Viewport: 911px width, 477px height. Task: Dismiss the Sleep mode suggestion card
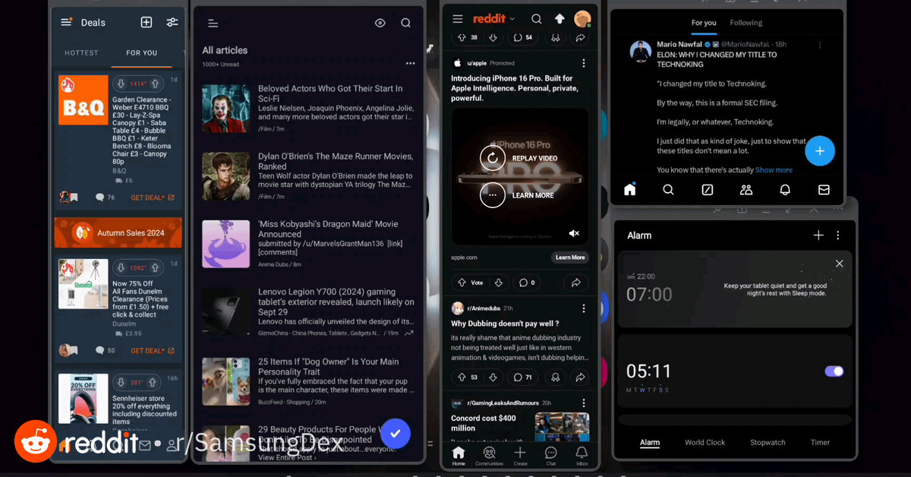coord(839,264)
